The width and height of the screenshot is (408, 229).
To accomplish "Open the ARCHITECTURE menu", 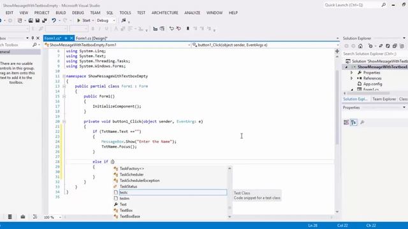I will coord(164,13).
